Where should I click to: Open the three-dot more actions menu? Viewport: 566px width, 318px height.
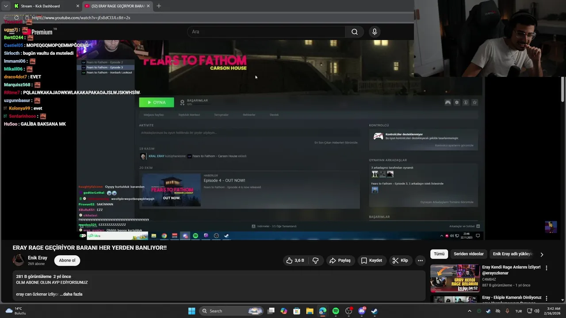tap(420, 261)
